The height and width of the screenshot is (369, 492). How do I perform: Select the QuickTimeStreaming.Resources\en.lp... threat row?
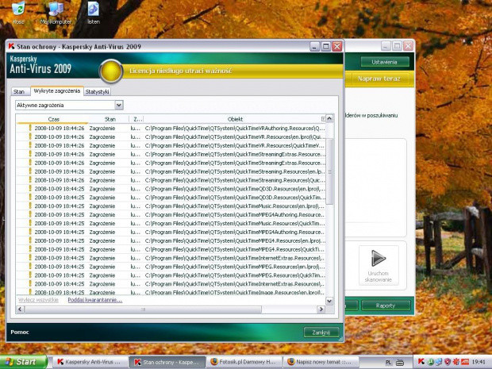point(171,171)
